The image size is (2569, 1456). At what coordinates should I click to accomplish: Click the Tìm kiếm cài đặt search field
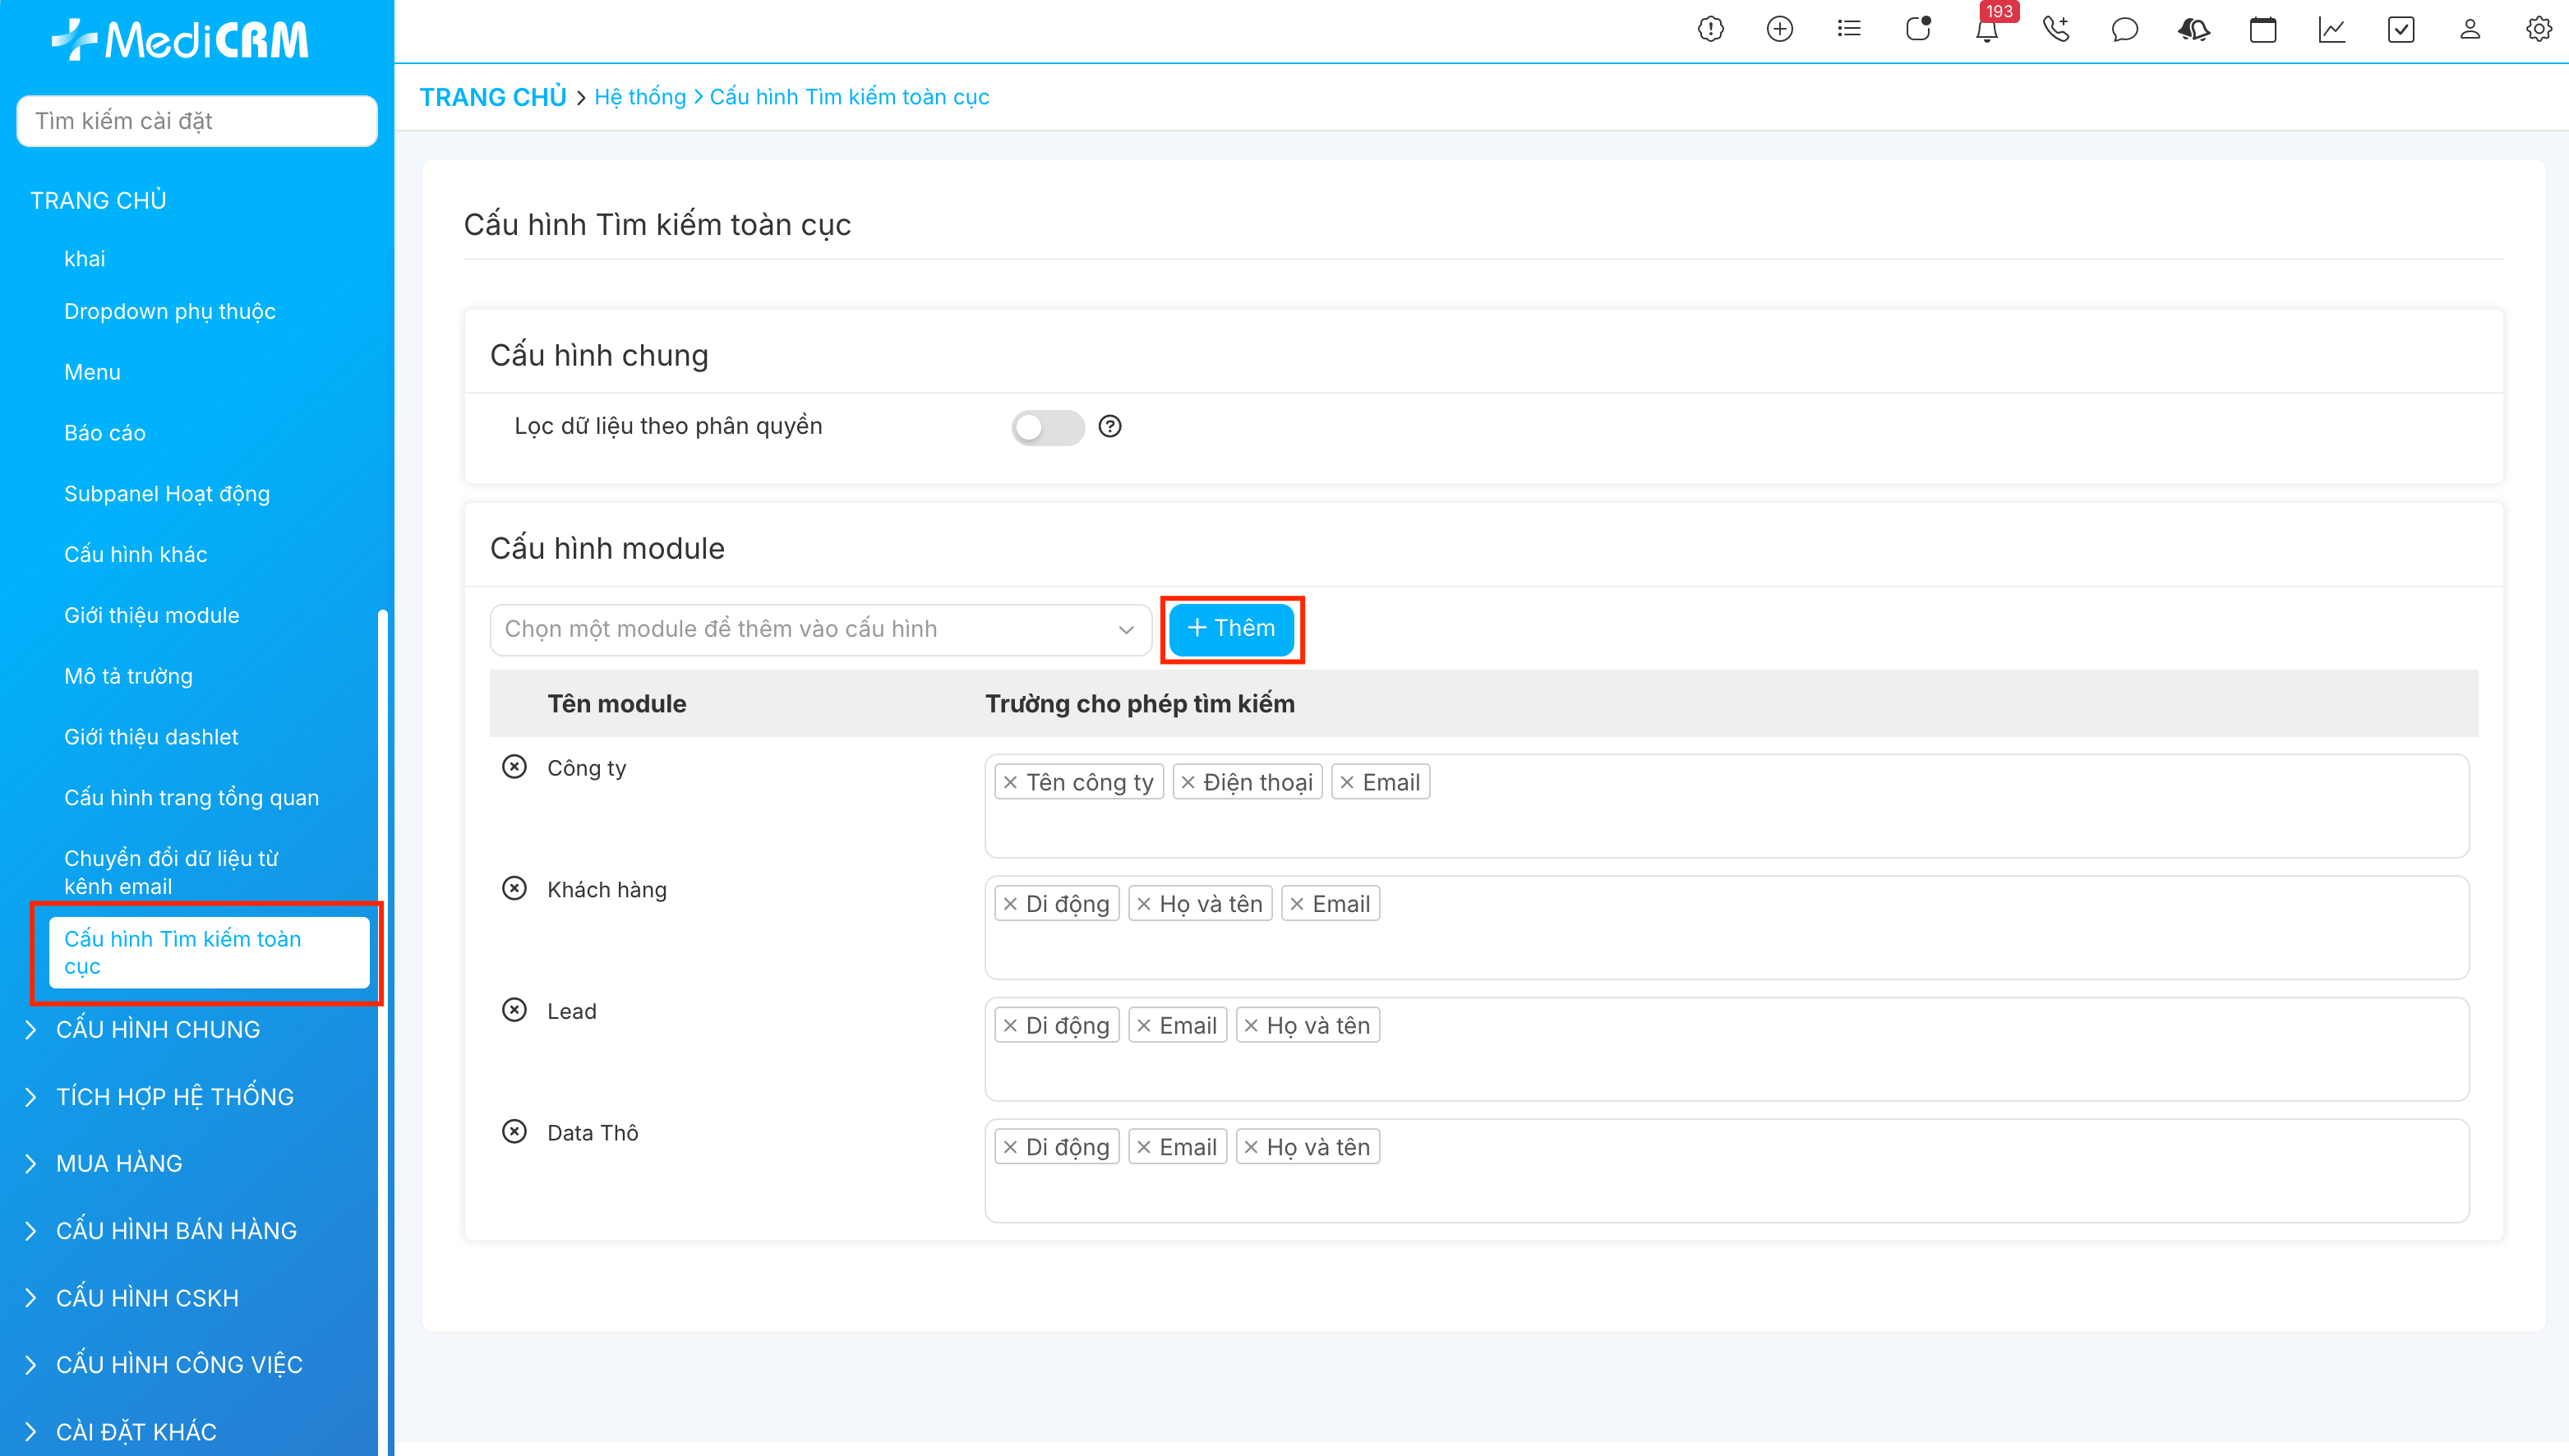197,121
